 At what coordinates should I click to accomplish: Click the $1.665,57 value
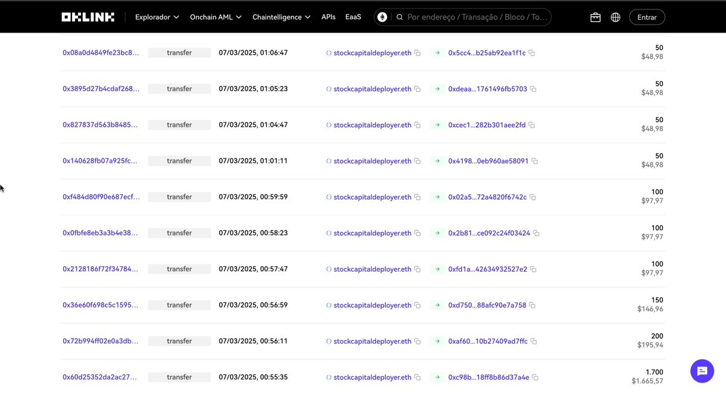[x=647, y=381]
